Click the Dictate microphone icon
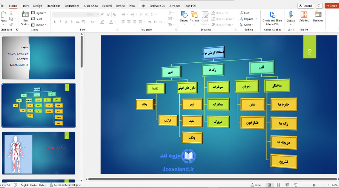The height and width of the screenshot is (188, 339). coord(291,14)
